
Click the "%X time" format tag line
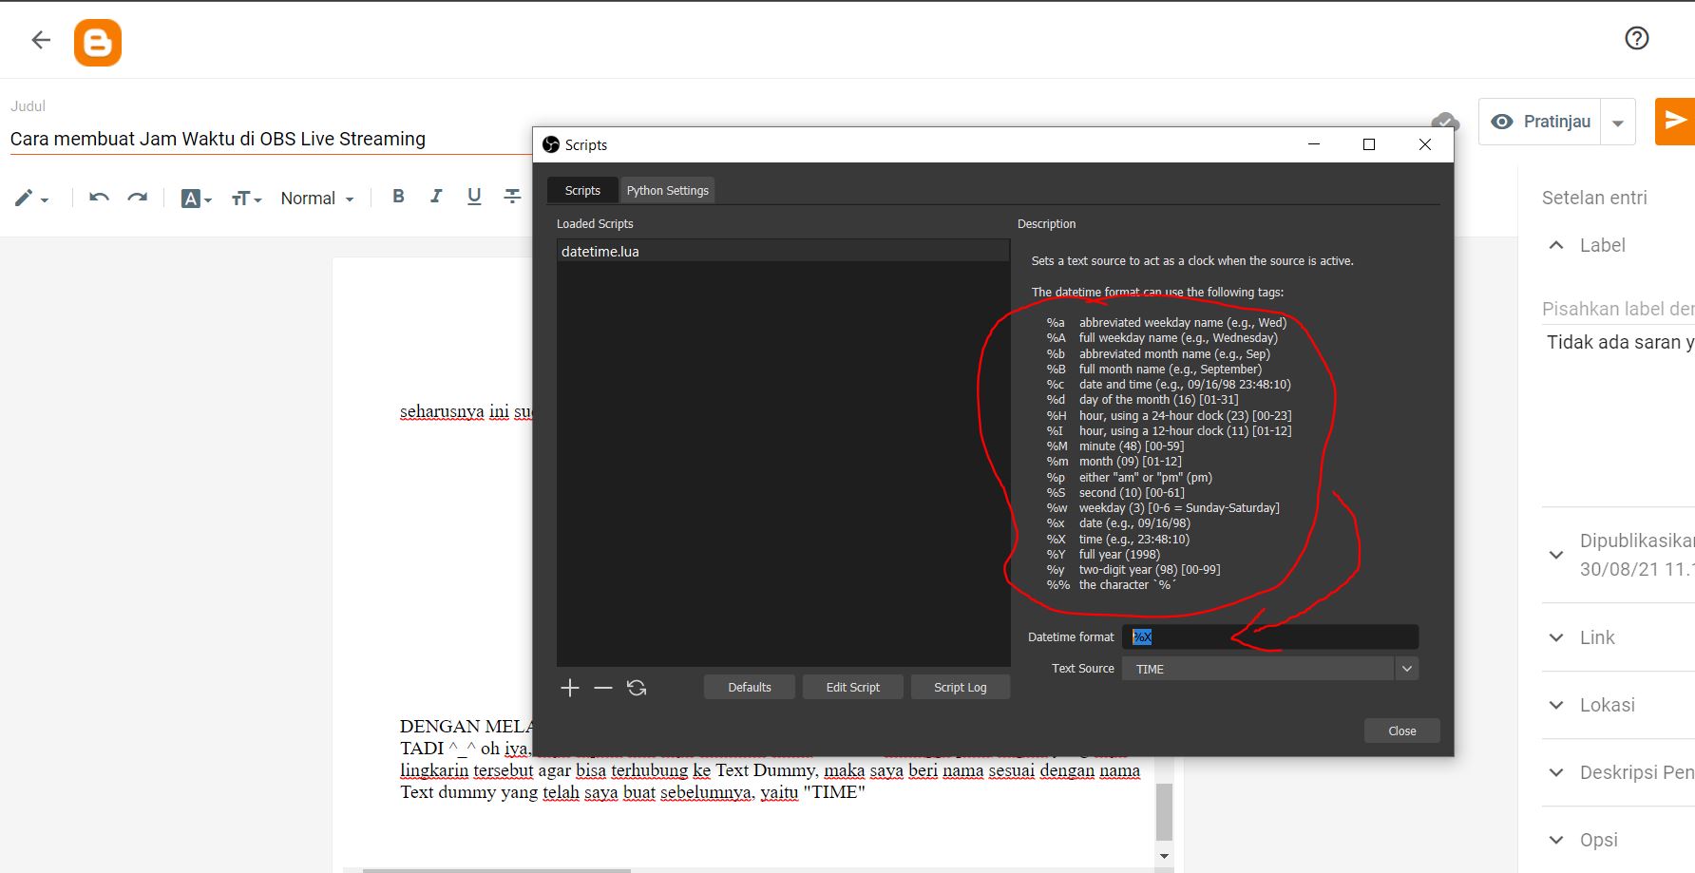pyautogui.click(x=1118, y=539)
